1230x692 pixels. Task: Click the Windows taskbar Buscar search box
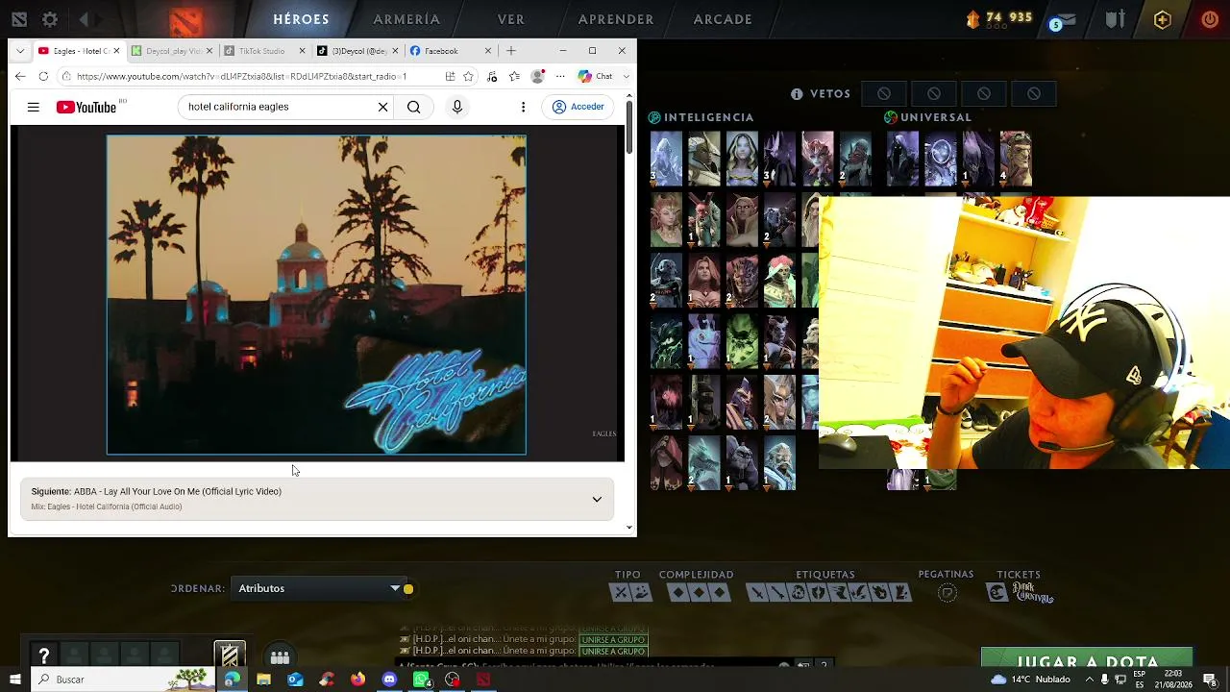[125, 680]
